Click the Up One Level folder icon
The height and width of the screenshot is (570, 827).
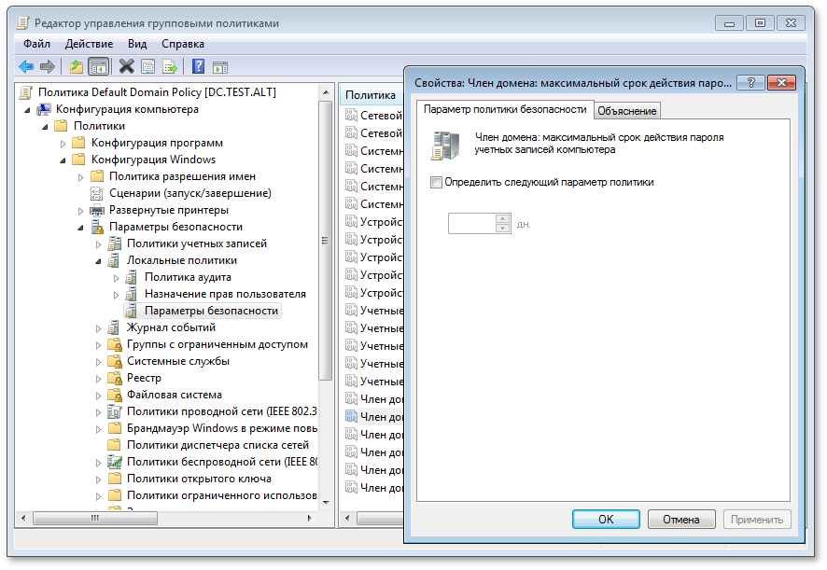pos(77,66)
